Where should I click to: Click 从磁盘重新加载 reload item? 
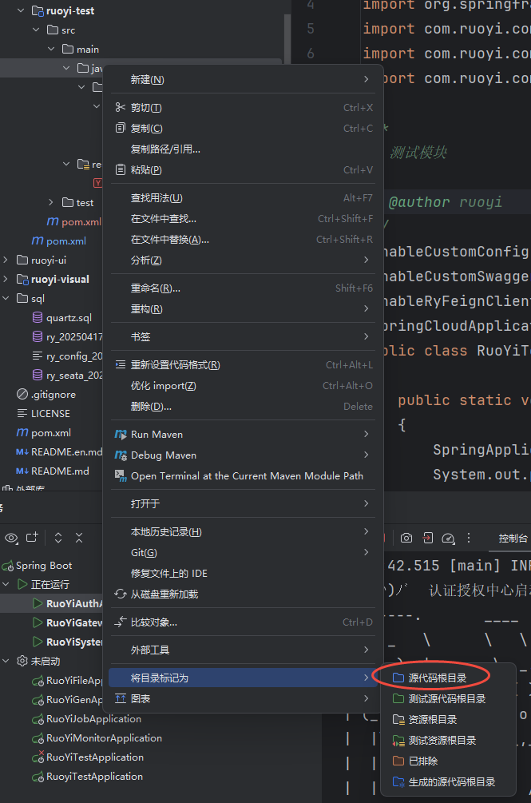click(x=164, y=594)
